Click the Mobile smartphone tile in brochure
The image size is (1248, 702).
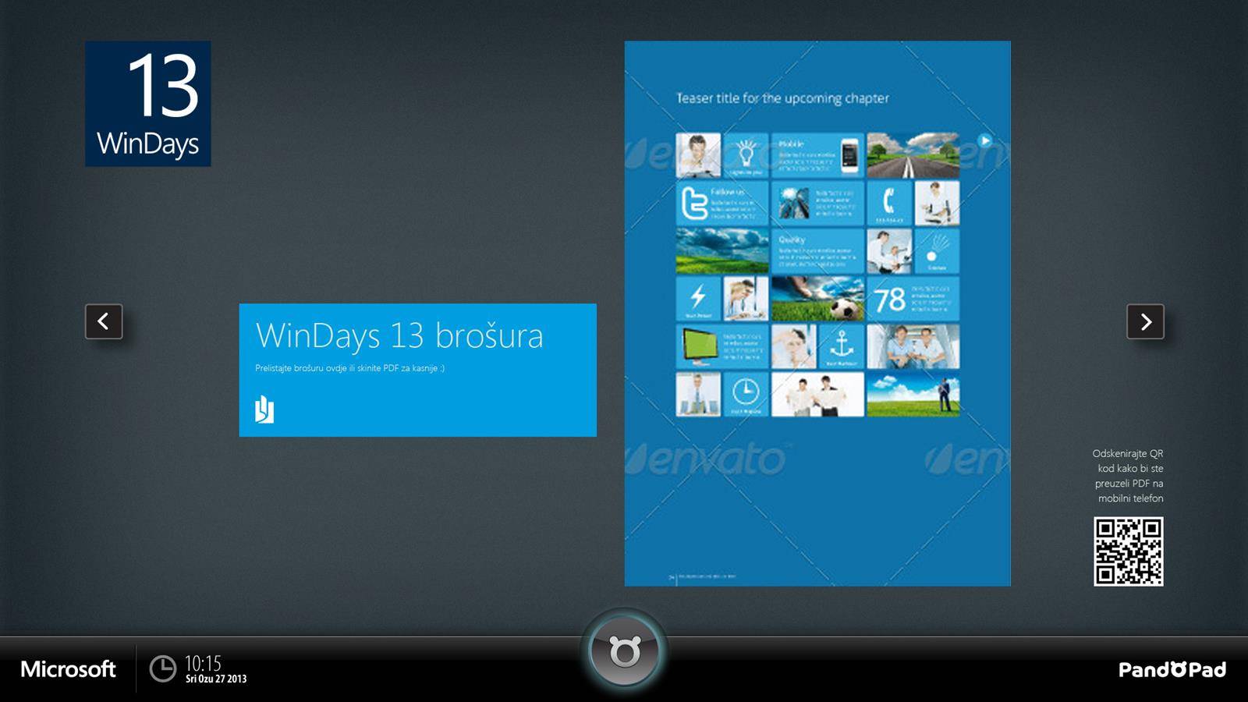coord(817,155)
